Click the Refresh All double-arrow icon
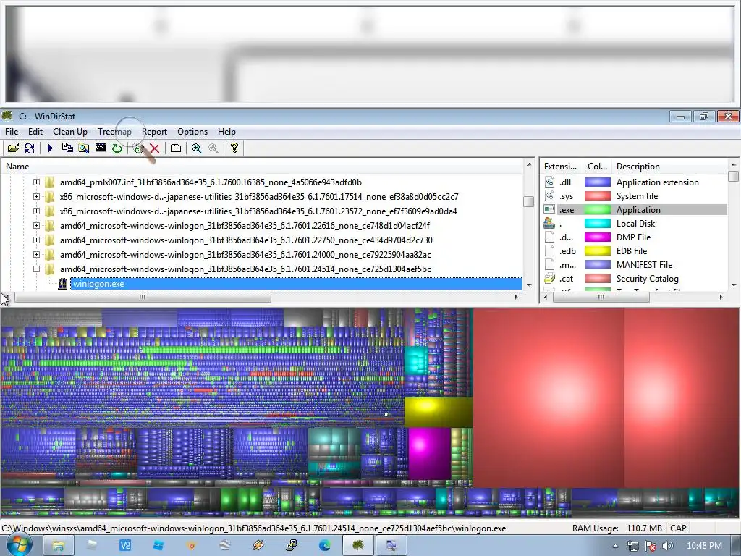The image size is (741, 556). point(30,148)
